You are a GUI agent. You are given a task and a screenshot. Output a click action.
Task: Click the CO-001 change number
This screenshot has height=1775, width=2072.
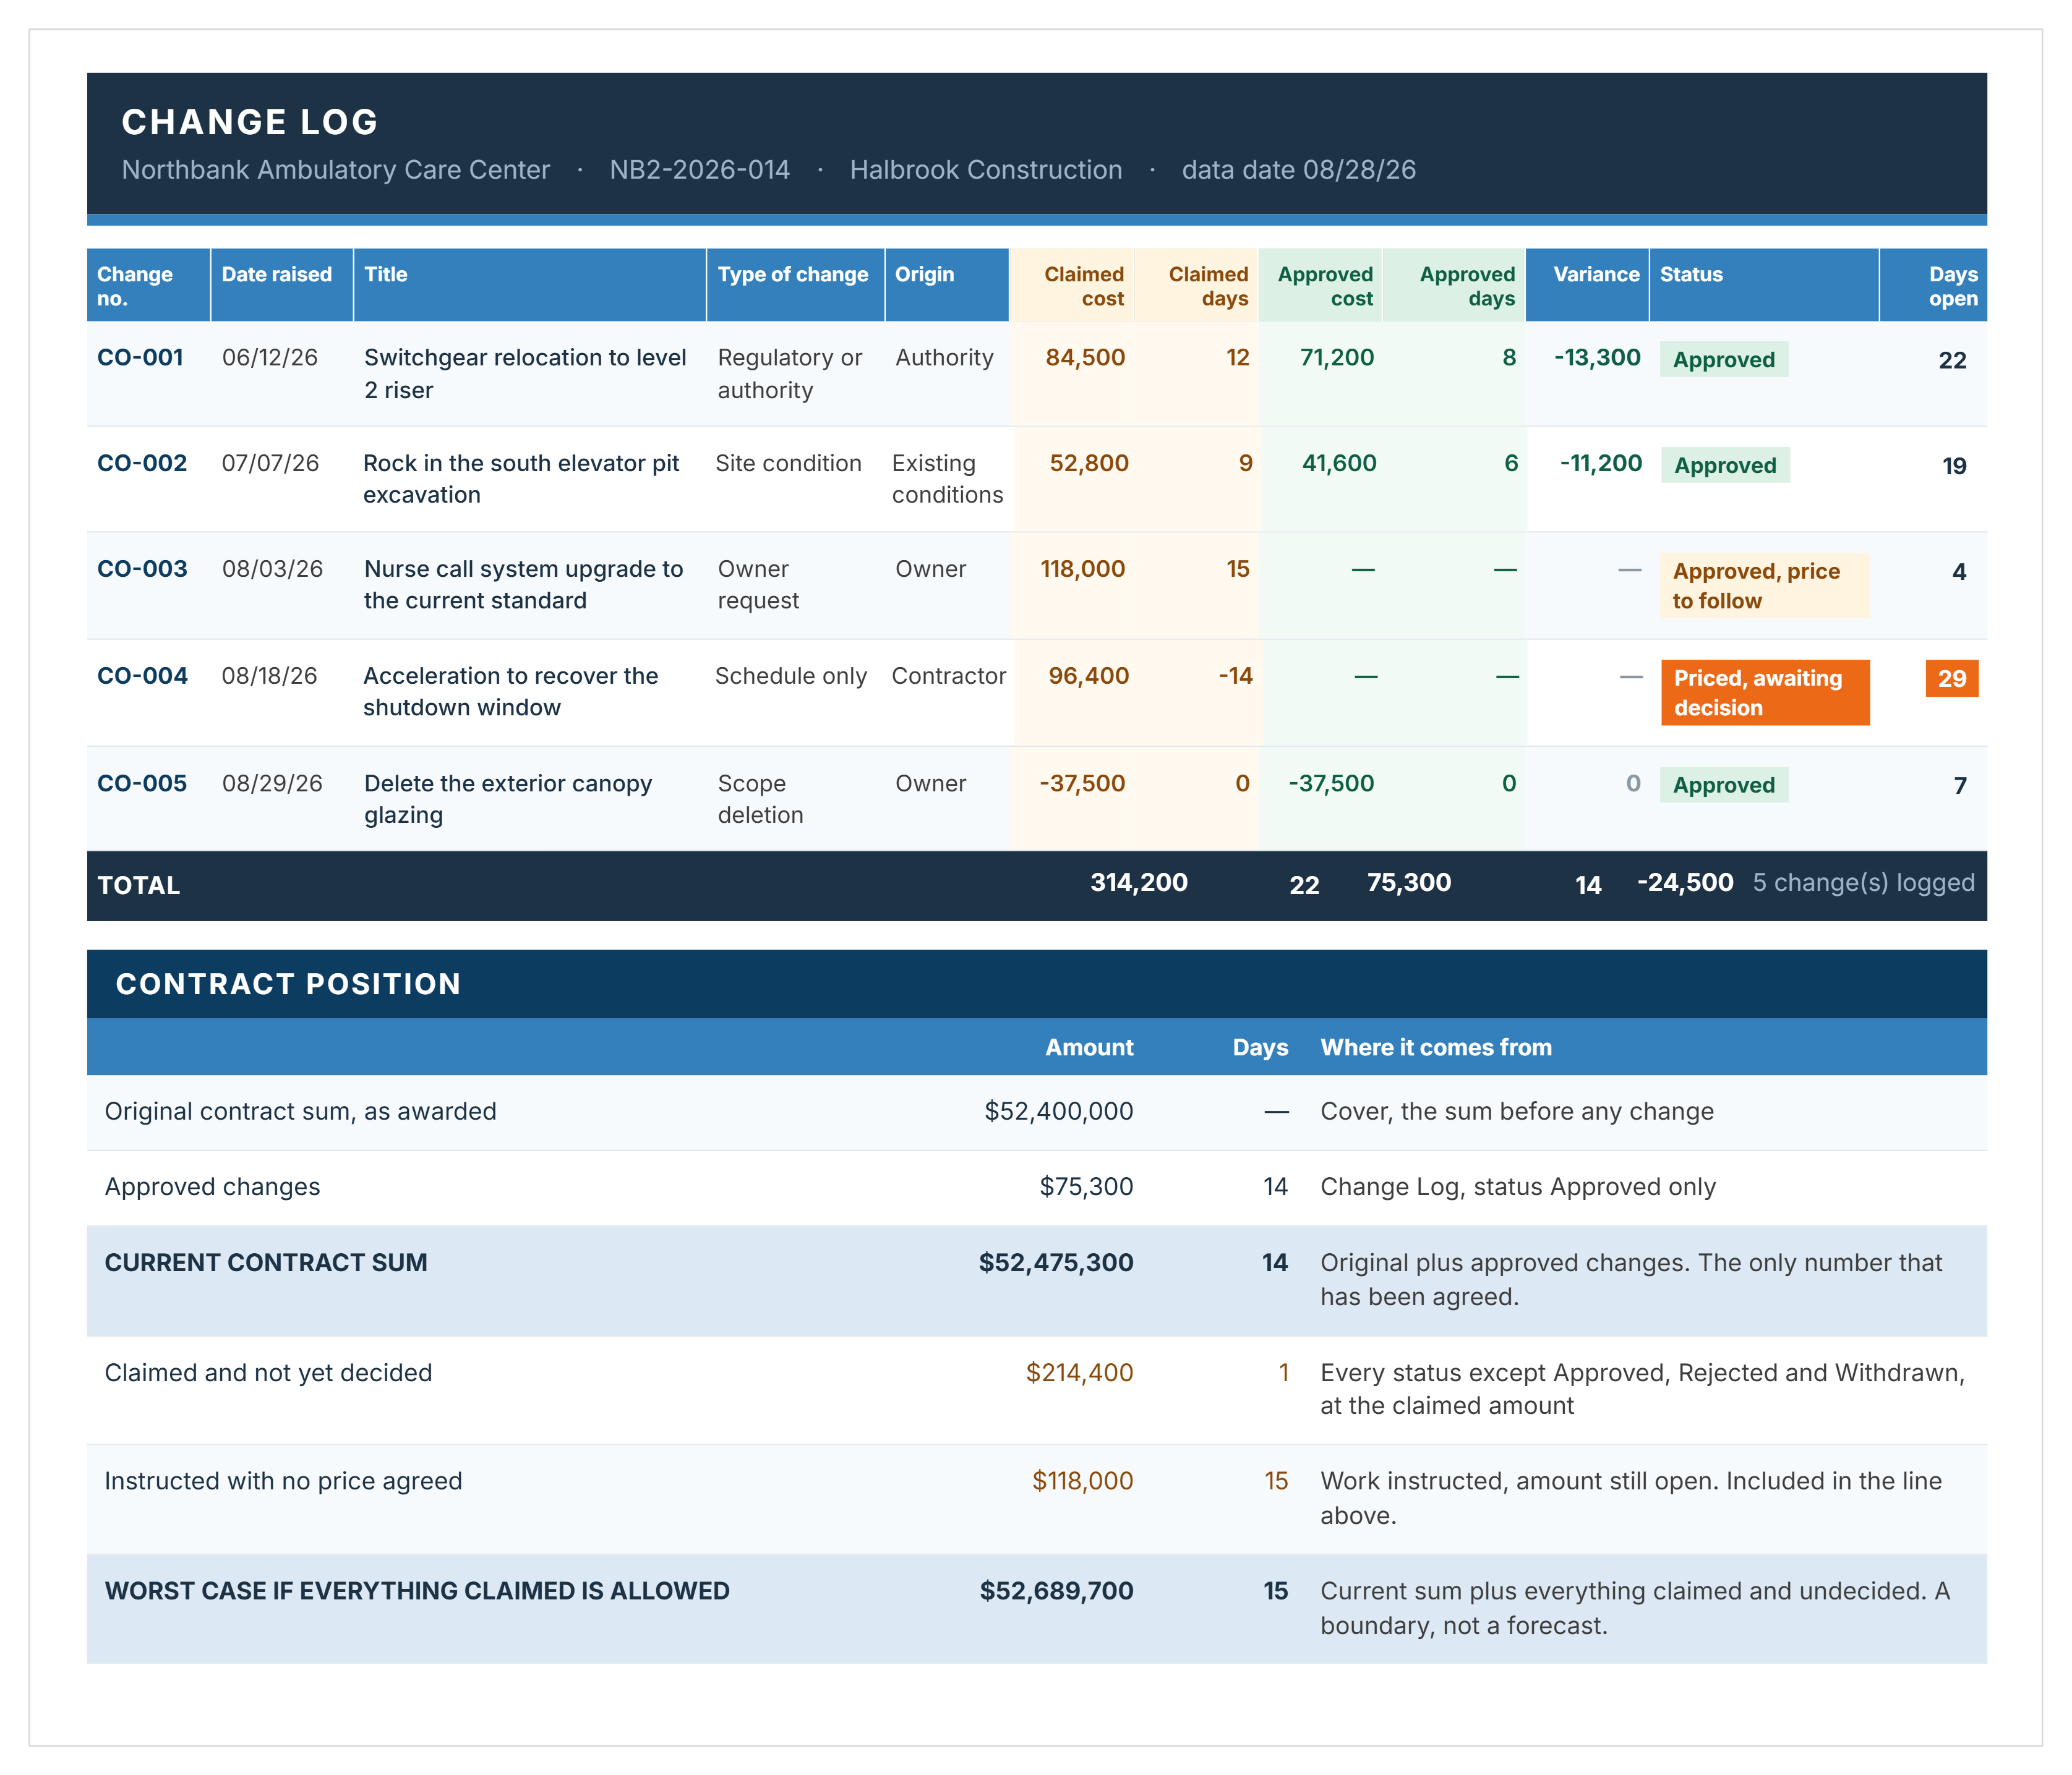click(140, 358)
